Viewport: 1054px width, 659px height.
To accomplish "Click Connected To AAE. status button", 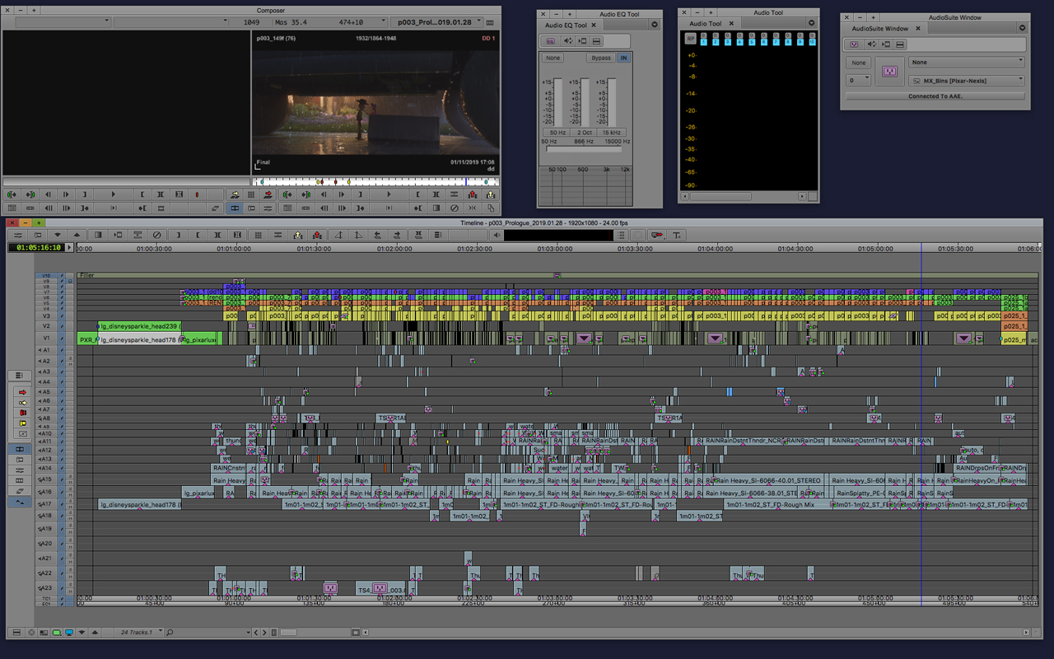I will [x=935, y=96].
